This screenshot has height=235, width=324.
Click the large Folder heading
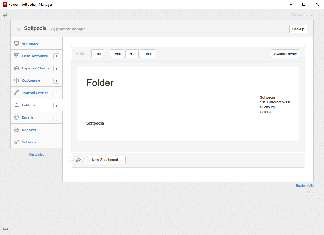pyautogui.click(x=100, y=83)
